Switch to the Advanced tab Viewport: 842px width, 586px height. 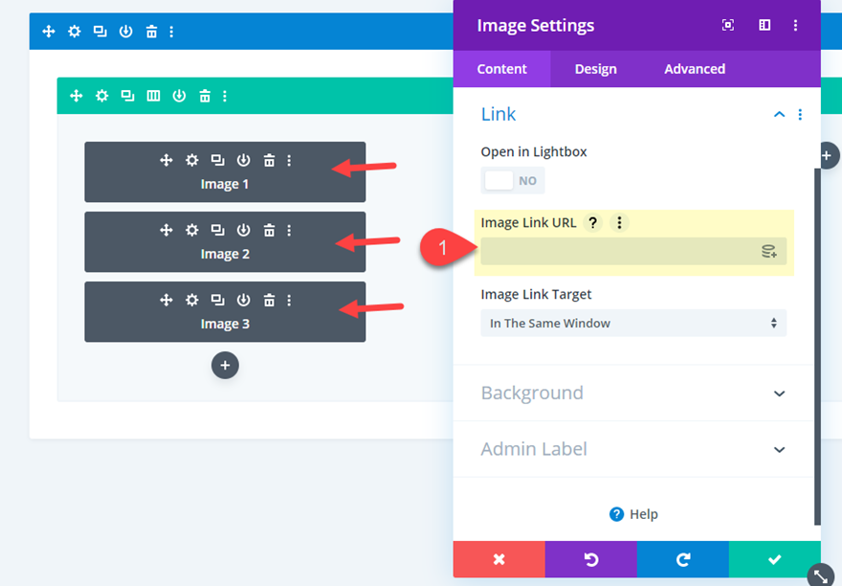(694, 68)
